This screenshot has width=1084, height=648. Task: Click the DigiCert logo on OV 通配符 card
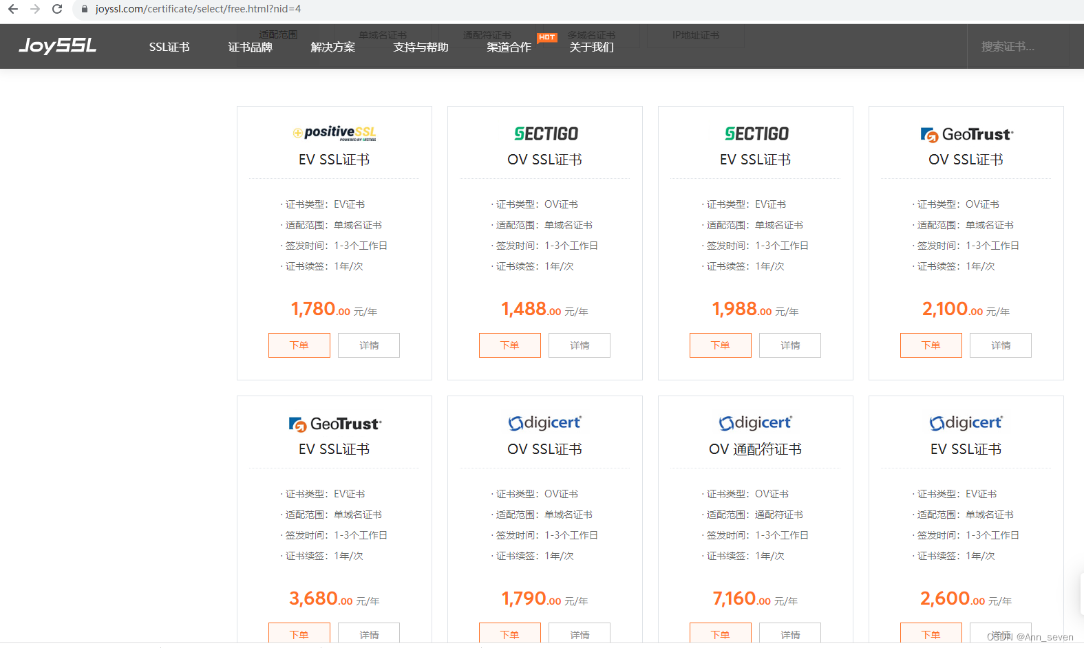pyautogui.click(x=756, y=422)
